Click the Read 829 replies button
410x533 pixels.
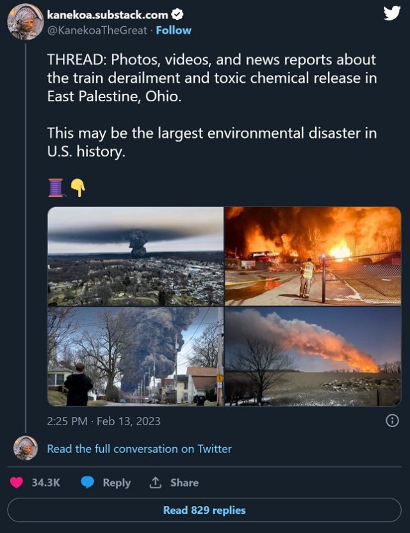point(204,510)
